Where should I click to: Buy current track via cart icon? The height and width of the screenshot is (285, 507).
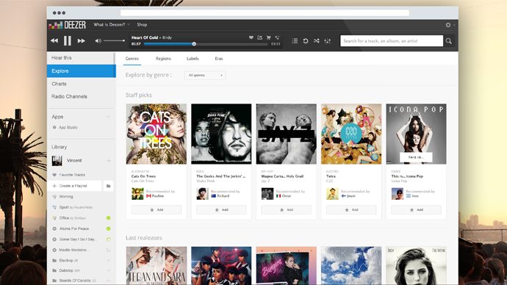268,37
